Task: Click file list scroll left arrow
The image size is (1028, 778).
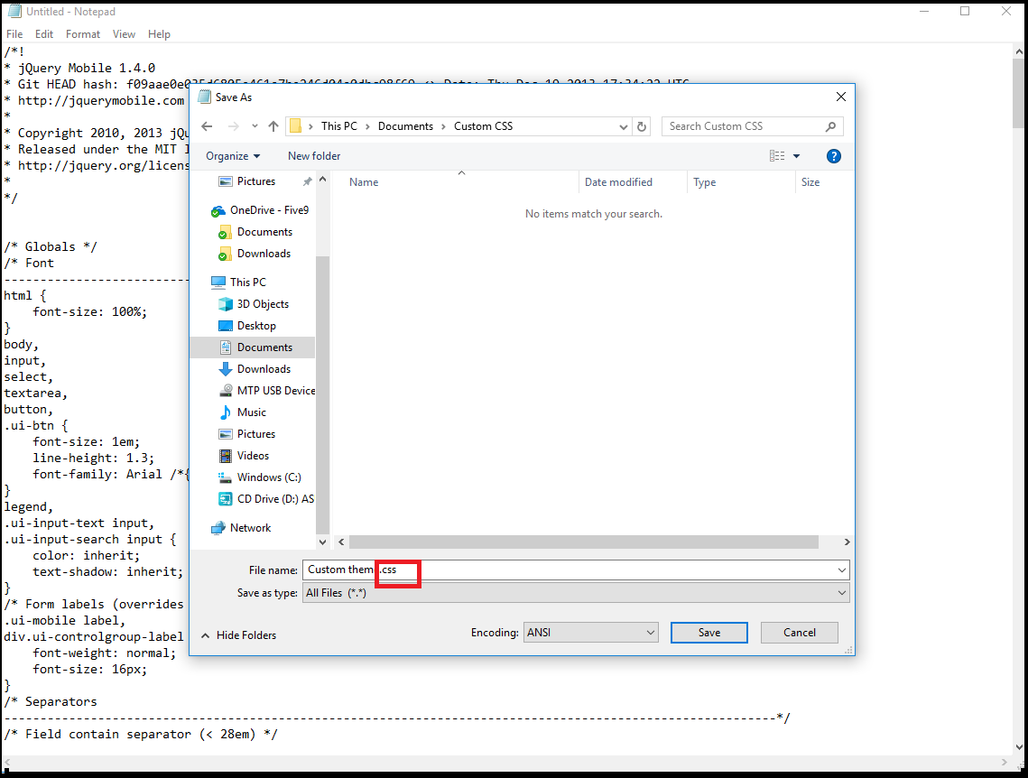Action: click(341, 542)
